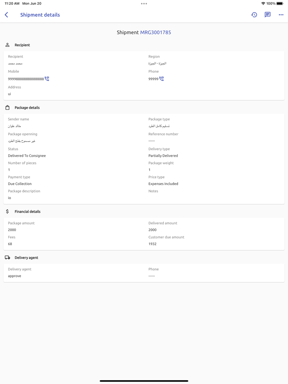This screenshot has width=288, height=384.
Task: Tap the Recipient section person icon
Action: pos(7,45)
